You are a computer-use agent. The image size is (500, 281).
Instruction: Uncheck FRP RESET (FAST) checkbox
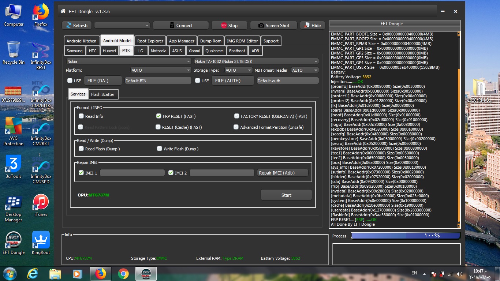158,116
